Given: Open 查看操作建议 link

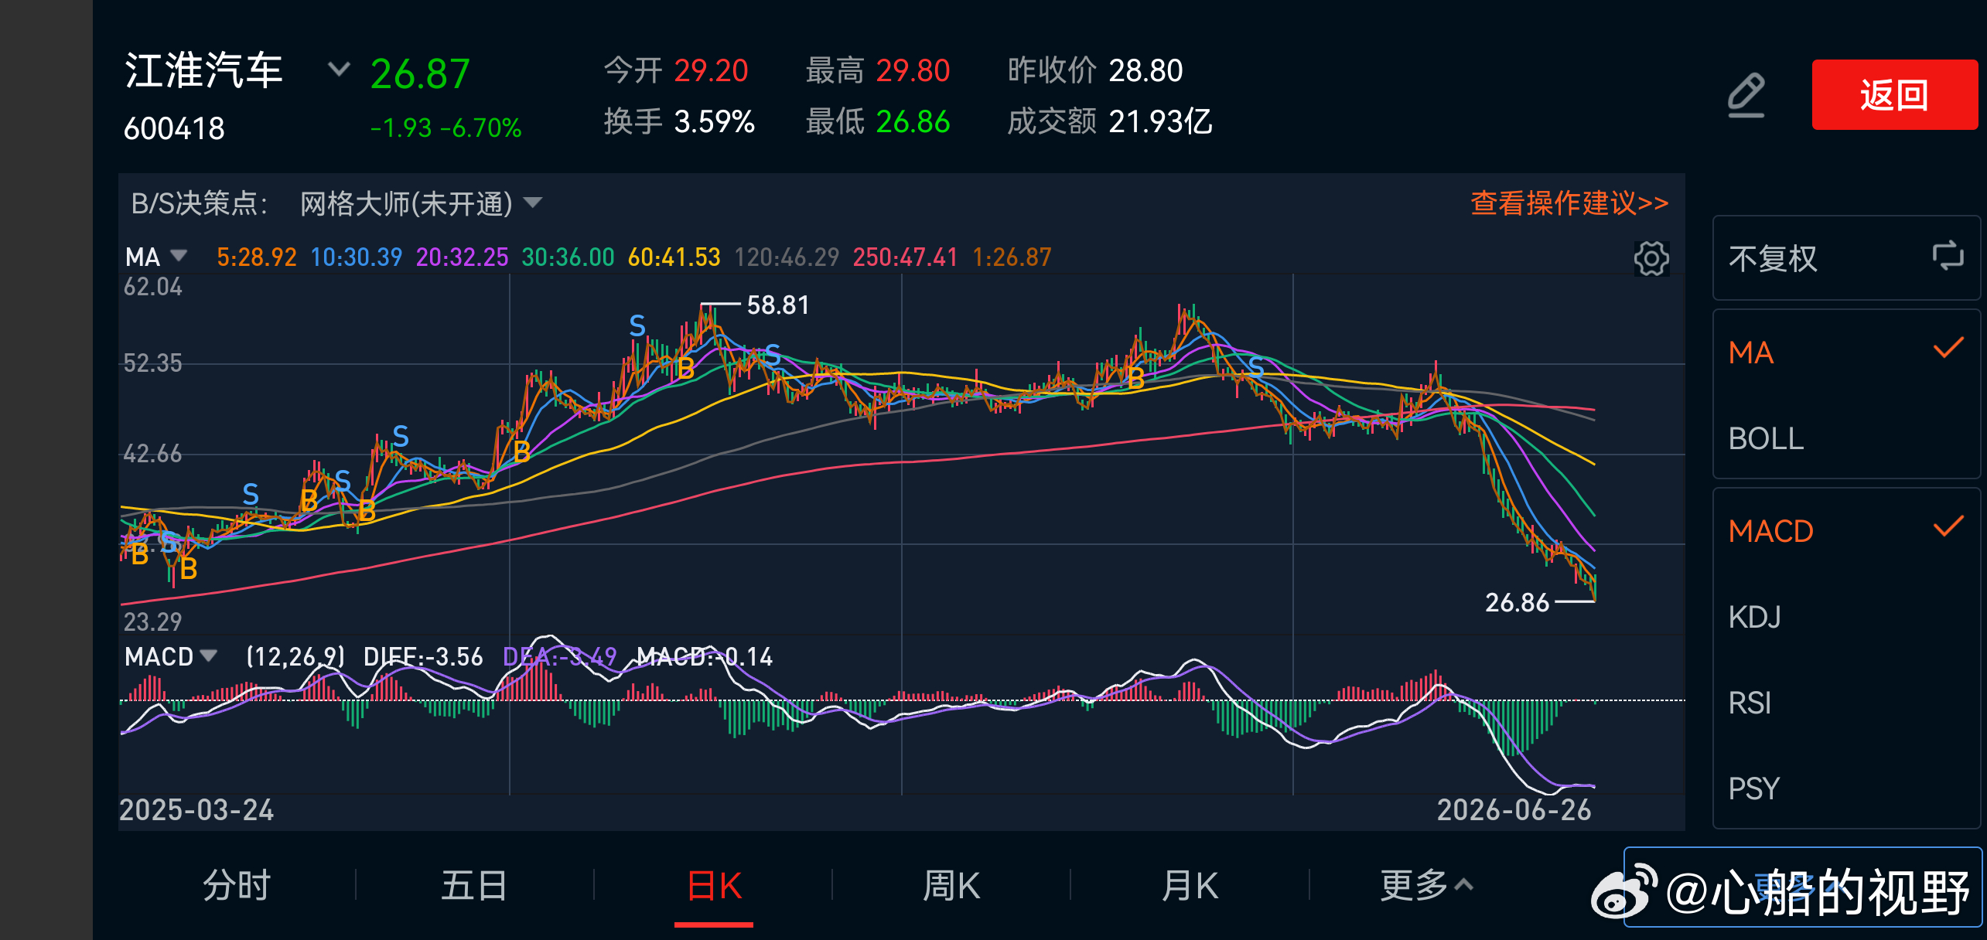Looking at the screenshot, I should pyautogui.click(x=1569, y=203).
